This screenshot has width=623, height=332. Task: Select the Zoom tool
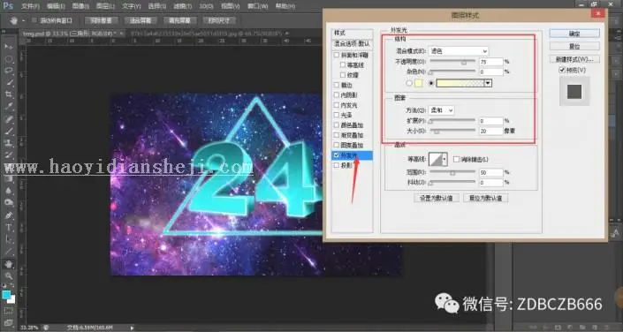pyautogui.click(x=9, y=275)
